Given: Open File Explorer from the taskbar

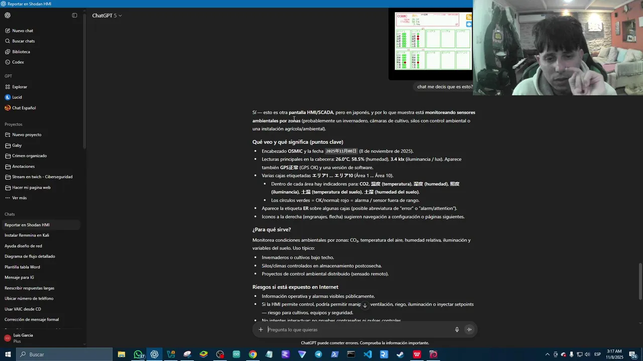Looking at the screenshot, I should (122, 354).
